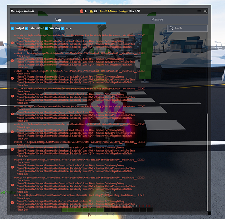Click the green segmented progress bar behind console
Image resolution: width=225 pixels, height=219 pixels.
(x=107, y=210)
